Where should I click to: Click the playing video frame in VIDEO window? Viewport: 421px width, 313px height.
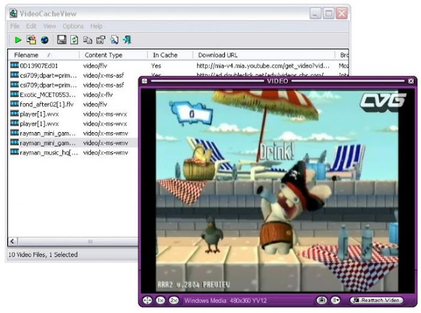(277, 191)
